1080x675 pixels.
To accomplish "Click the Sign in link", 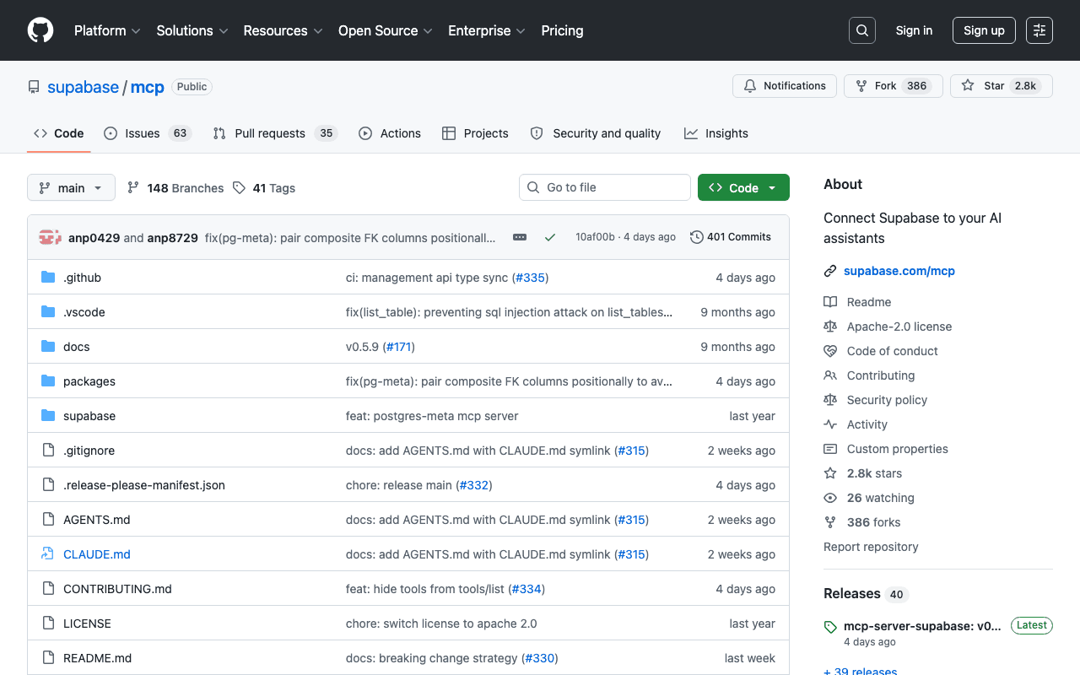I will coord(914,30).
